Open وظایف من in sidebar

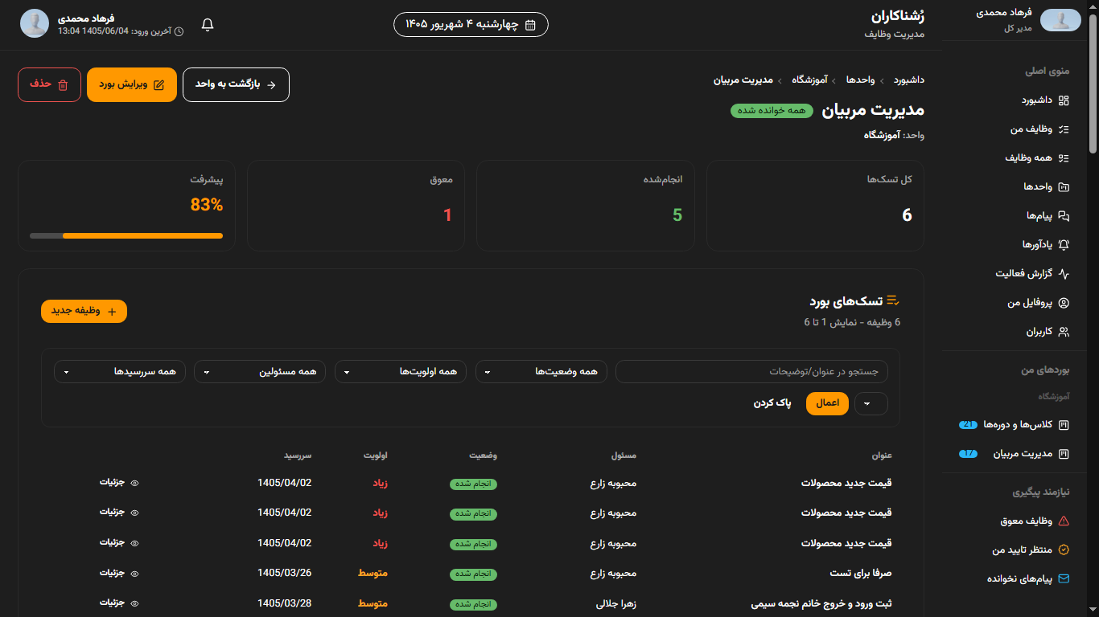[x=1040, y=129]
